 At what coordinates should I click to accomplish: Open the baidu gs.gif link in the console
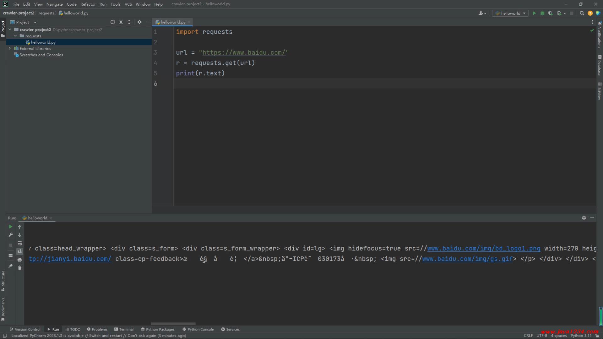click(467, 259)
